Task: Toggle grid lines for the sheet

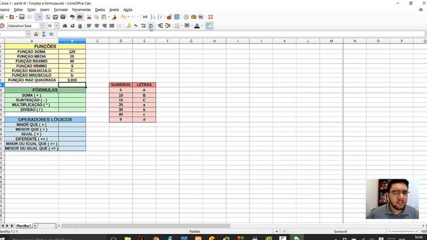Action: coord(209,25)
